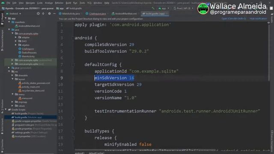Screen dimensions: 274x154
Task: Open gradle-wrapper.properties file
Action: 34,121
